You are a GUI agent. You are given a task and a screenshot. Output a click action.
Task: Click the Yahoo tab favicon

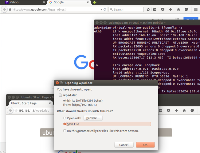pyautogui.click(x=7, y=2)
